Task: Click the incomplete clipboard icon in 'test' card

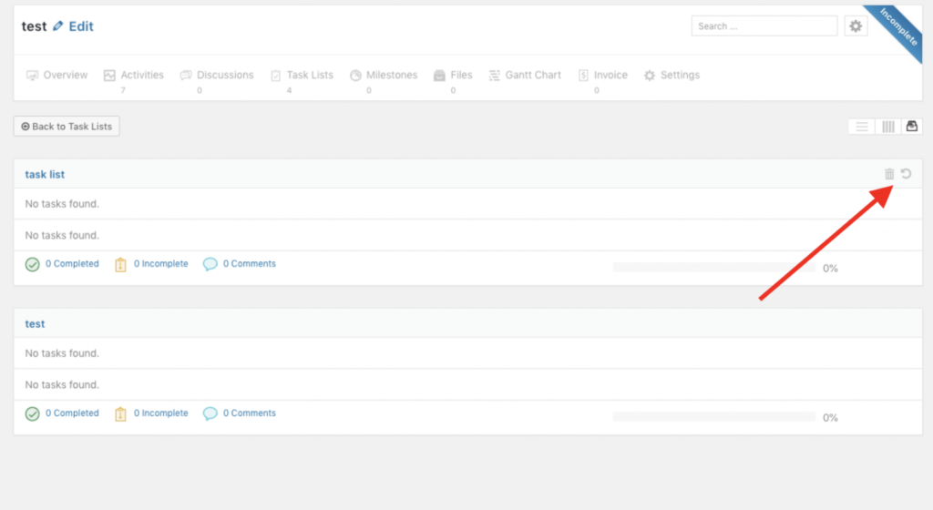Action: [121, 413]
